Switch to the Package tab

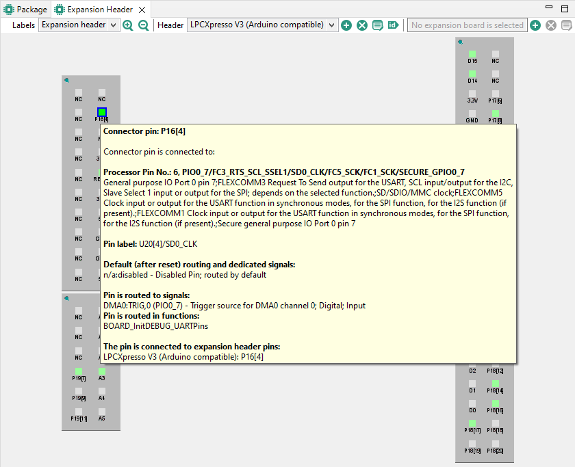(26, 10)
